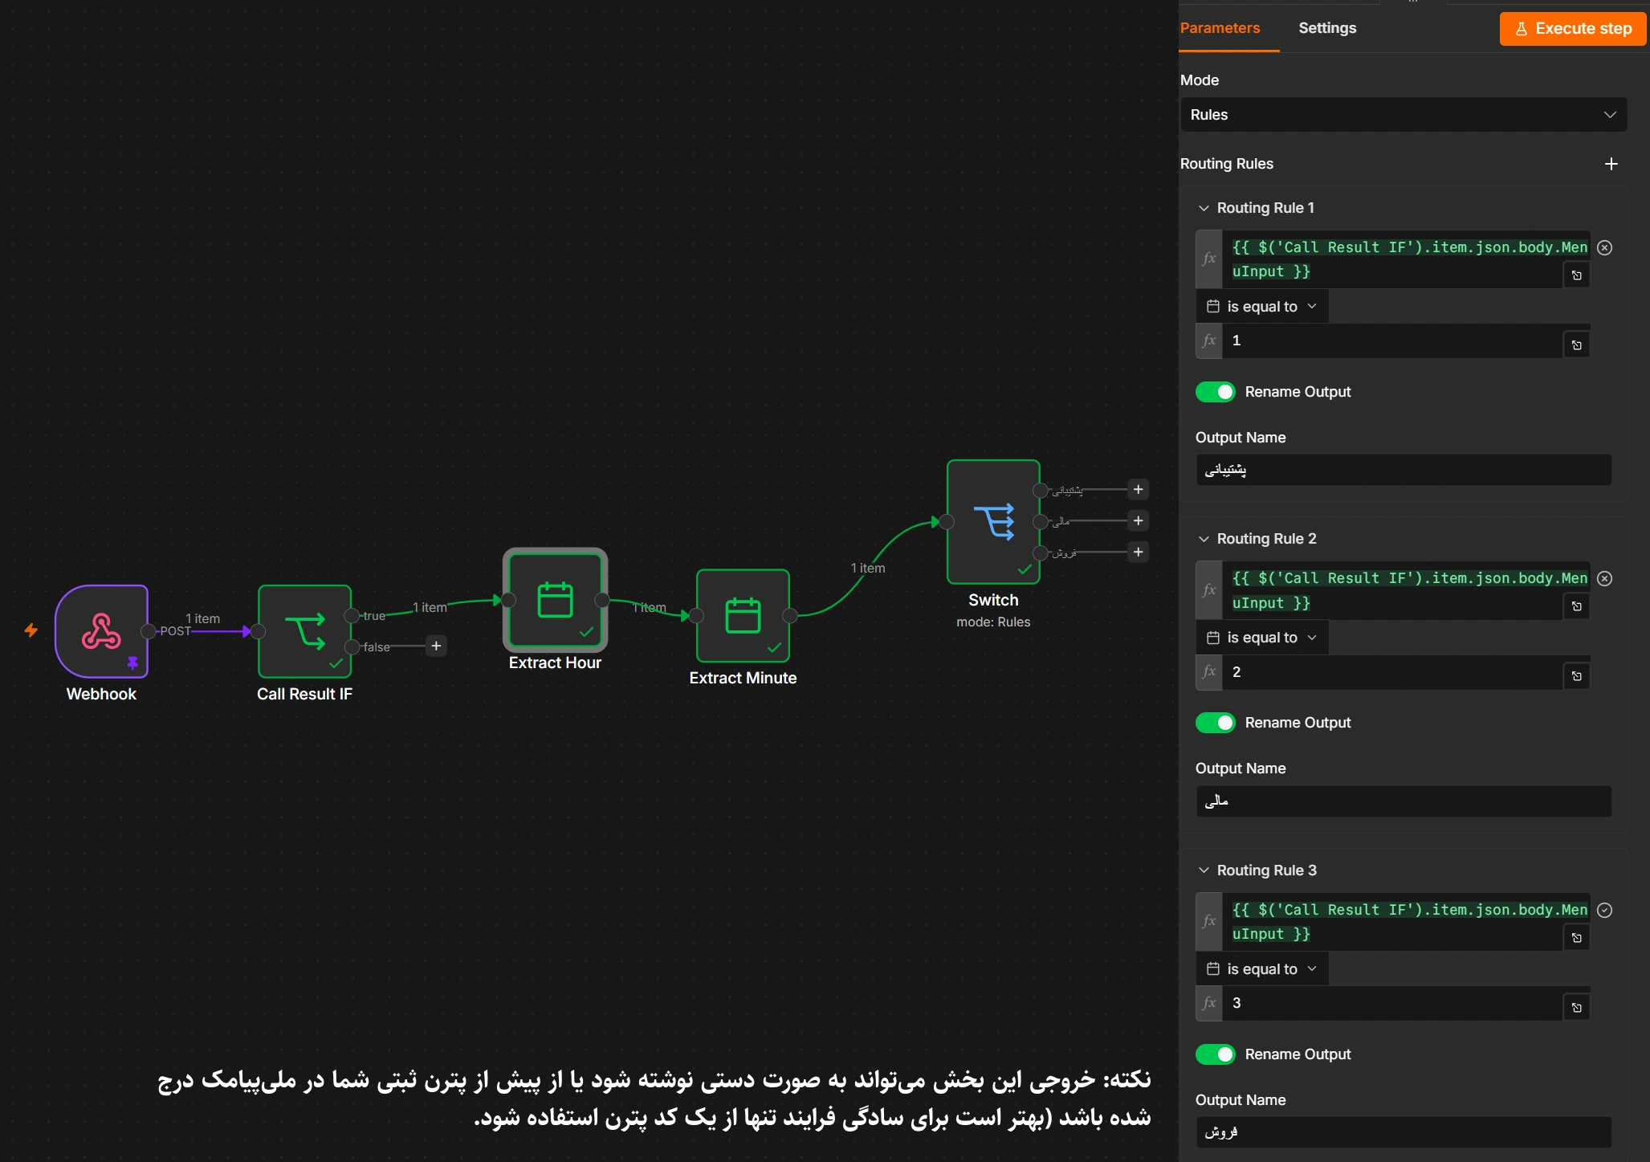Click the Execute step button
This screenshot has width=1650, height=1162.
tap(1573, 29)
